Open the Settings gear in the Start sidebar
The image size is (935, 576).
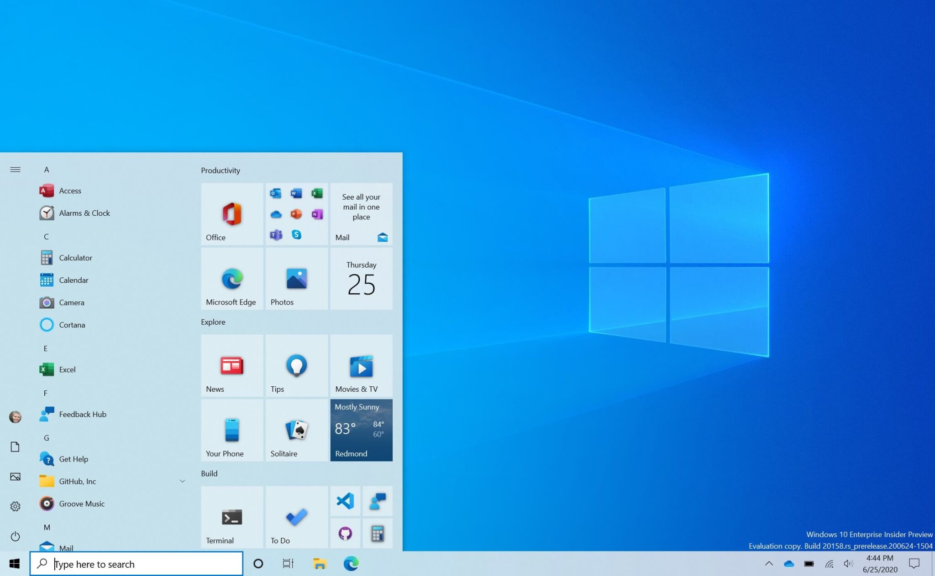[15, 506]
